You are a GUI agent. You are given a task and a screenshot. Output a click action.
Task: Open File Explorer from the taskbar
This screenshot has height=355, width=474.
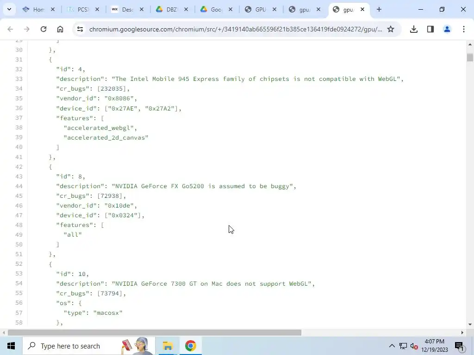[168, 346]
